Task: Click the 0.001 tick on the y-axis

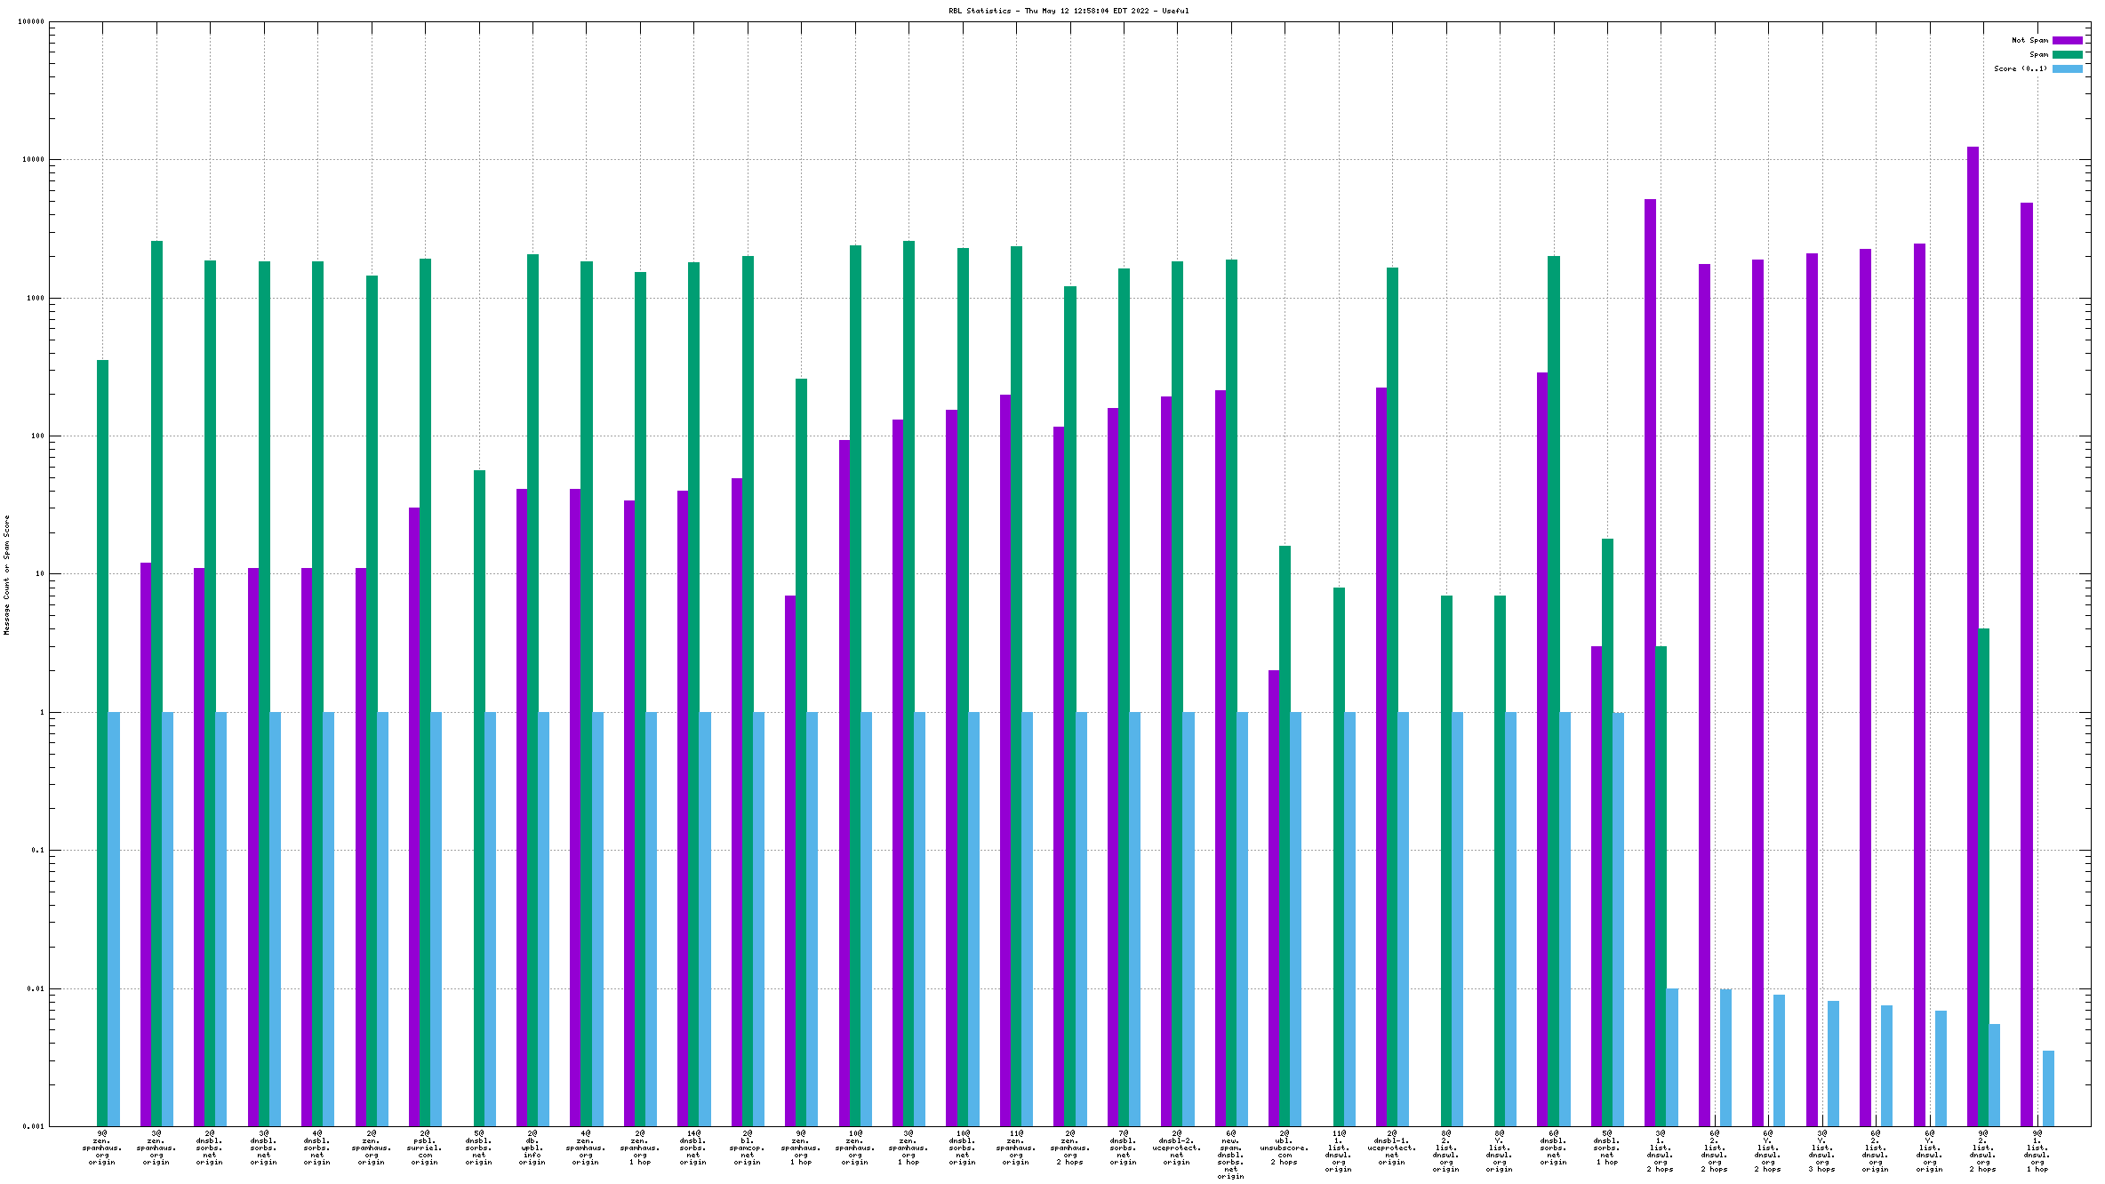Action: [x=32, y=1127]
